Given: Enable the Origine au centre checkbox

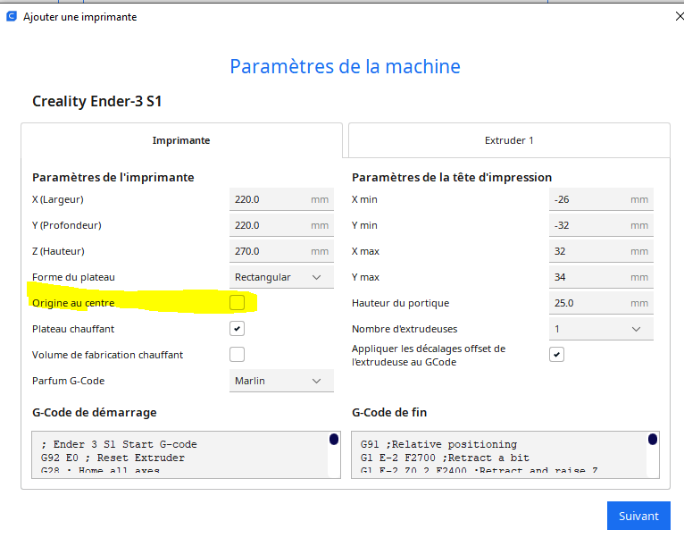Looking at the screenshot, I should [x=237, y=303].
